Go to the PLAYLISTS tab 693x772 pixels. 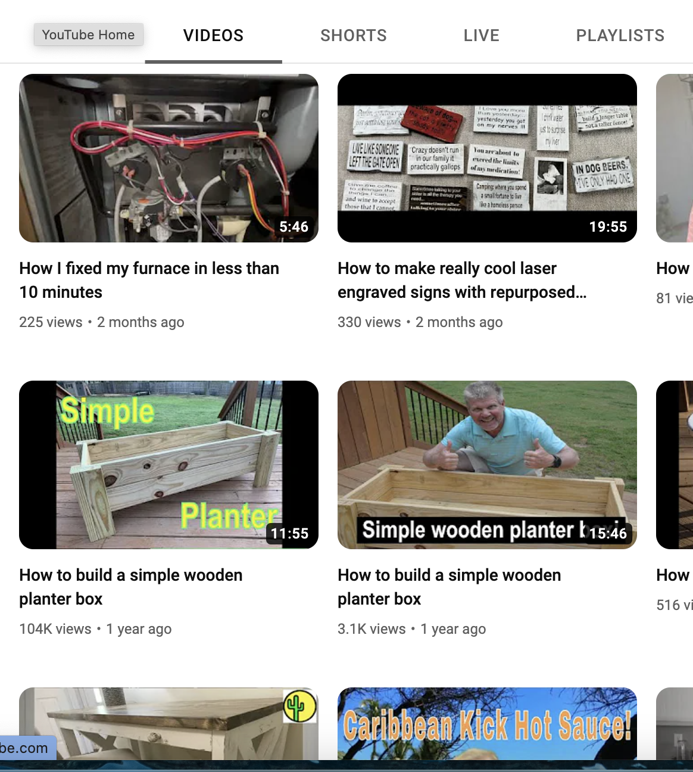tap(620, 36)
